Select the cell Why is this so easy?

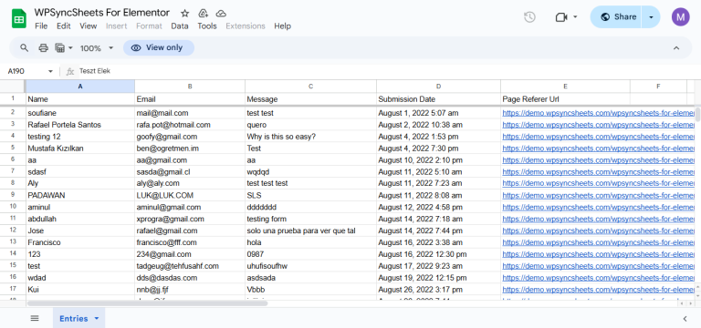point(310,137)
